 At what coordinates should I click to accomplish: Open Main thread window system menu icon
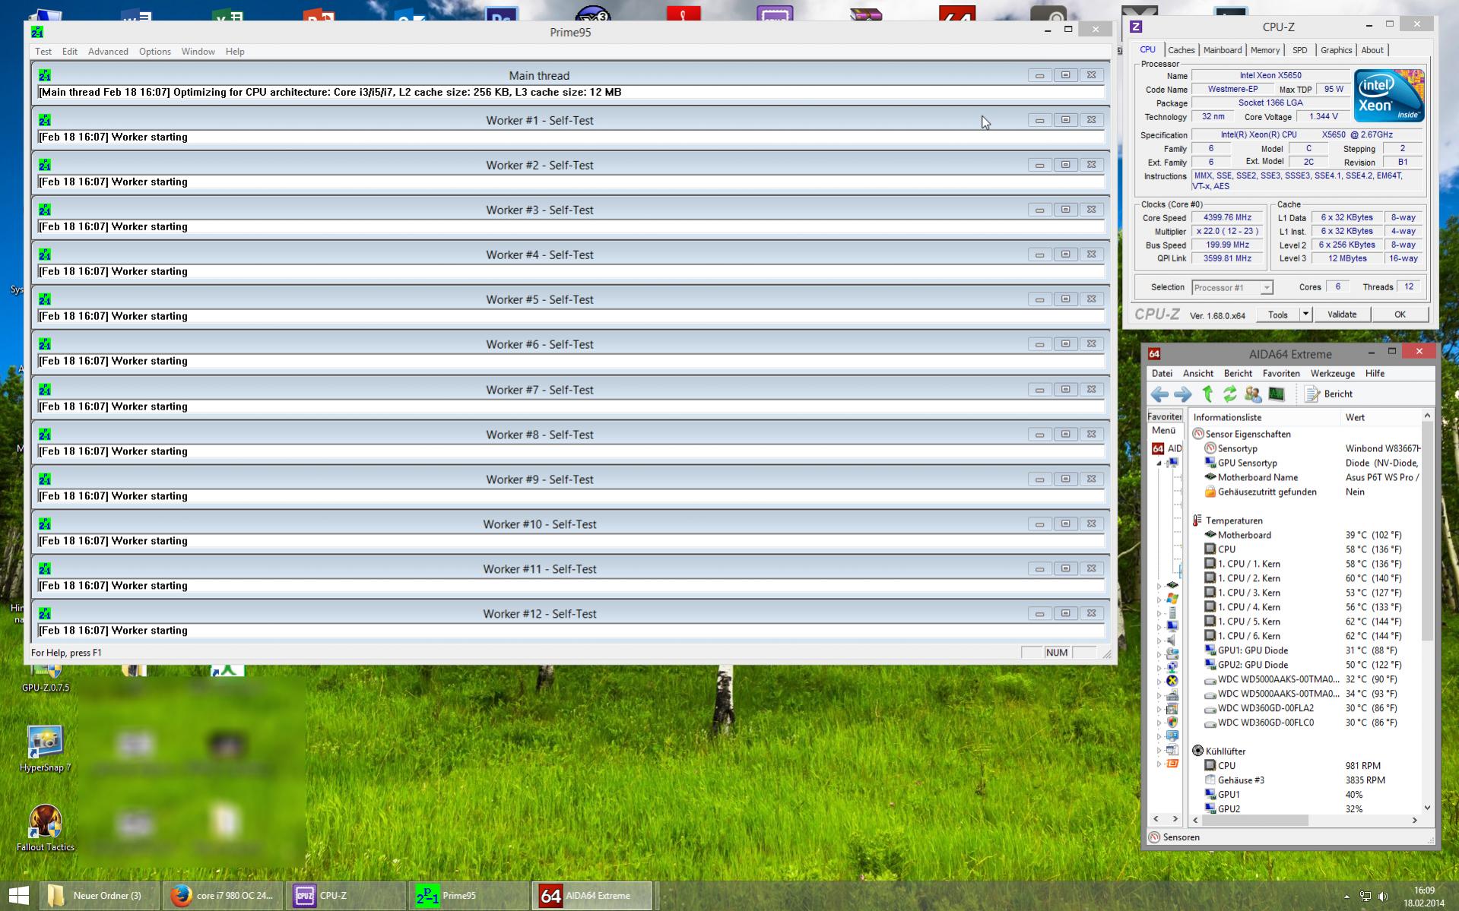point(45,75)
